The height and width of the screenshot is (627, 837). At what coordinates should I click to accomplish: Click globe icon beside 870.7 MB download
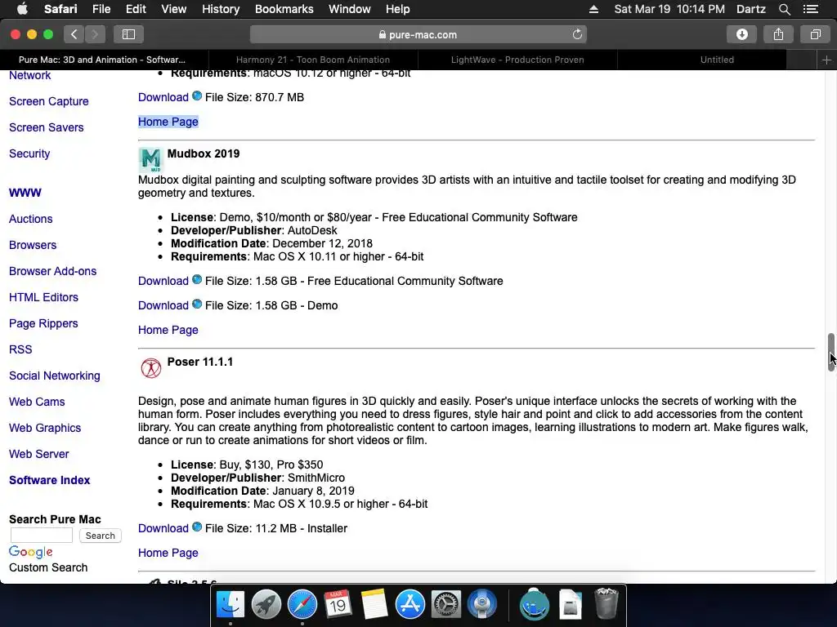[197, 96]
